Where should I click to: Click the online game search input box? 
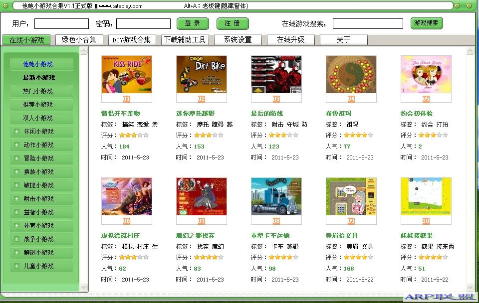click(368, 23)
